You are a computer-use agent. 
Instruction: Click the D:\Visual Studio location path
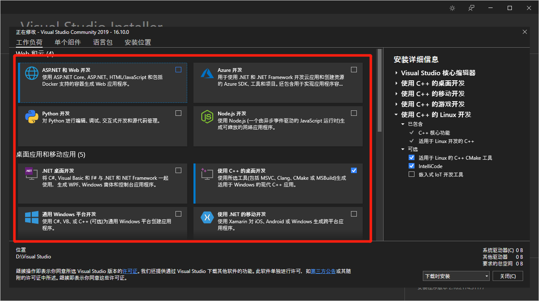pyautogui.click(x=33, y=257)
